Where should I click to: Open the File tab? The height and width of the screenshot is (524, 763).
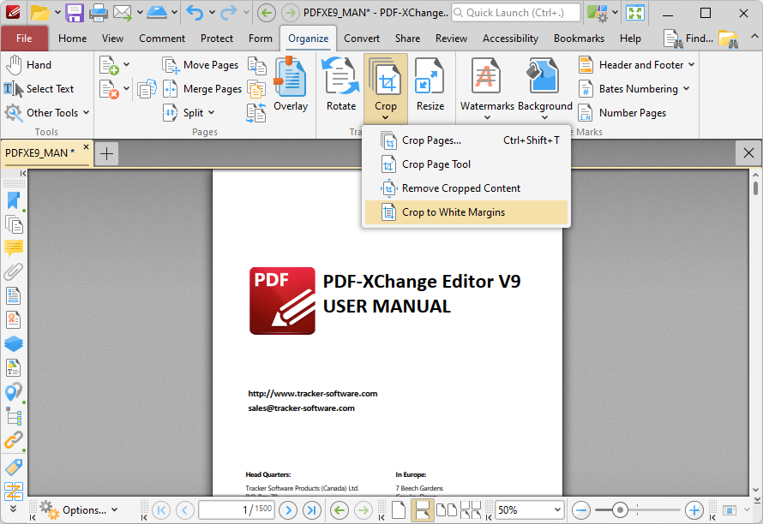tap(24, 39)
